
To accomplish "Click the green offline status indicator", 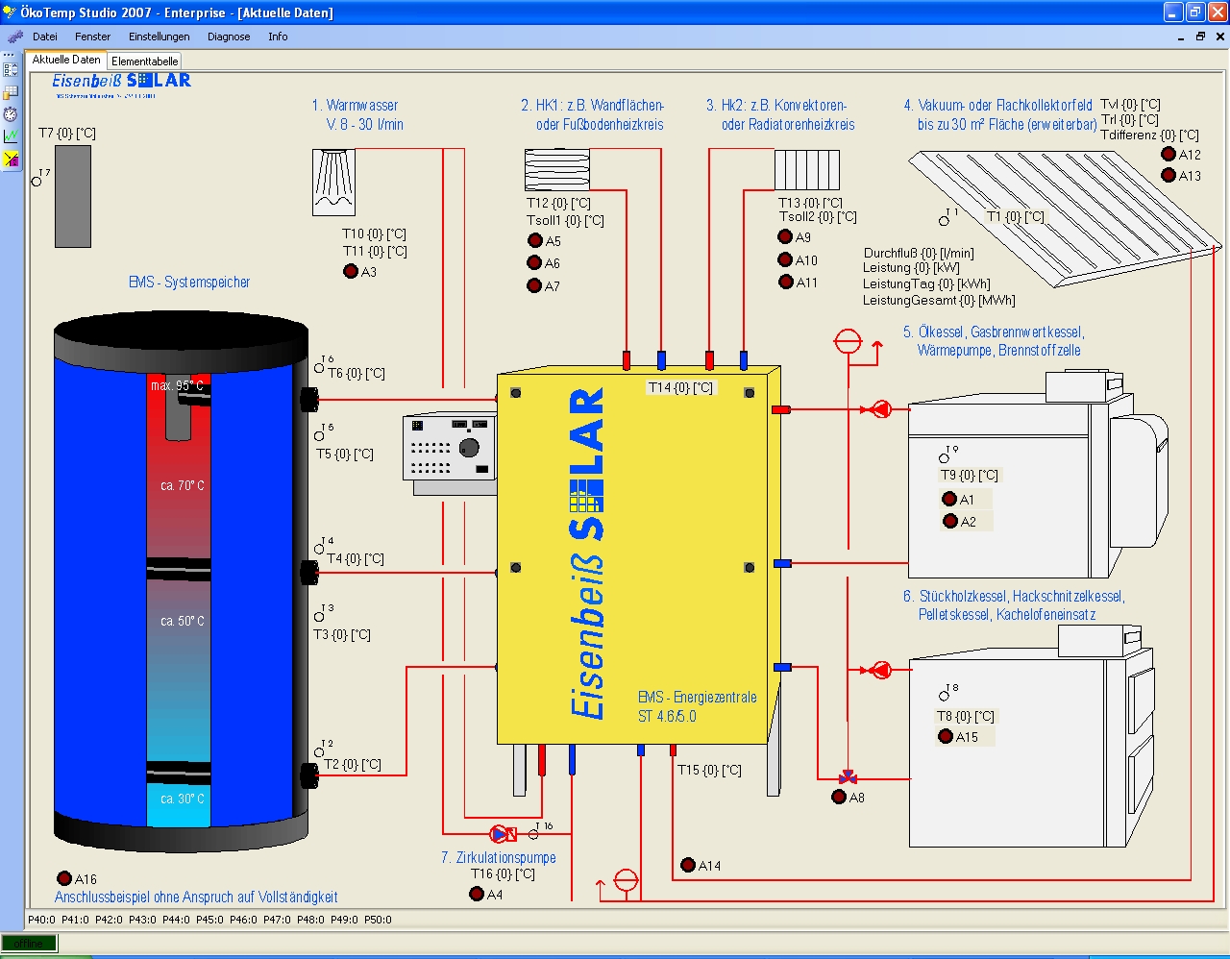I will [x=30, y=944].
